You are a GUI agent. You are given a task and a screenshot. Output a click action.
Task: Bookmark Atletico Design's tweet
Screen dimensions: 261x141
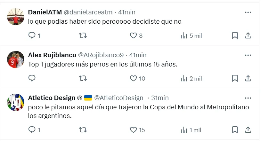(x=235, y=129)
